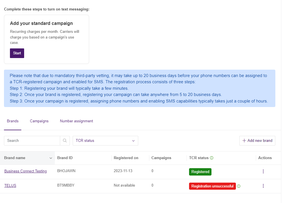Sort by Brand name column chevron
This screenshot has height=203, width=285.
51,158
